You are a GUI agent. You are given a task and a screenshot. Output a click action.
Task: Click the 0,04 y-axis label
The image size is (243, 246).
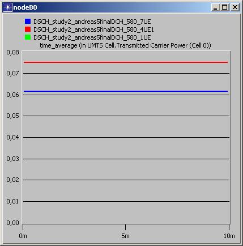point(13,137)
